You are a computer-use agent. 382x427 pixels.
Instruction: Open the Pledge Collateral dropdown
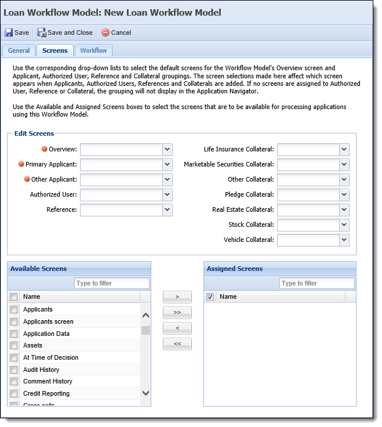tap(344, 195)
